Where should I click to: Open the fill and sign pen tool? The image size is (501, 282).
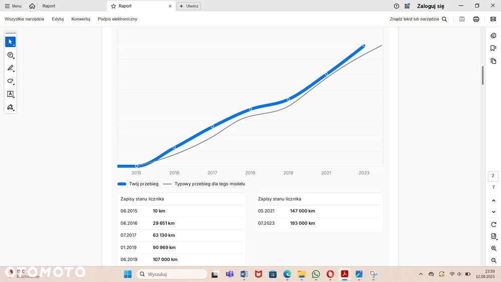(x=10, y=107)
